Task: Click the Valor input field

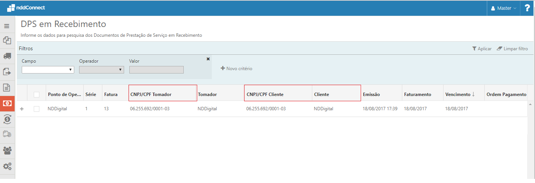Action: coord(156,70)
